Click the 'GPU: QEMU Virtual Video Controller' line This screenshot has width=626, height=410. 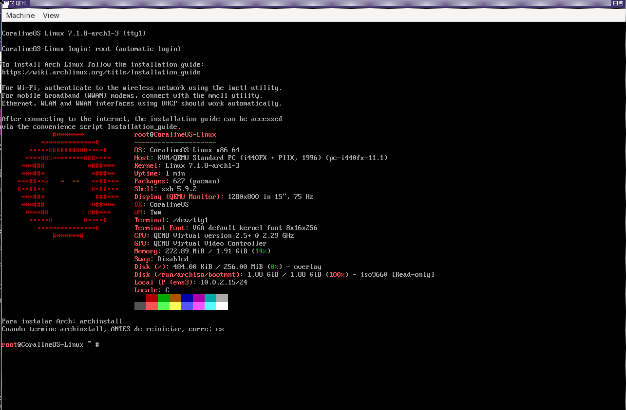coord(201,243)
